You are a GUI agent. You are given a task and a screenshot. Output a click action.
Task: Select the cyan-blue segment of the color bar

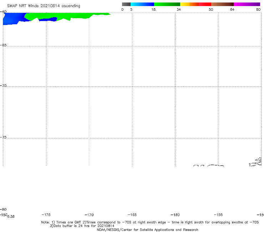coord(142,4)
